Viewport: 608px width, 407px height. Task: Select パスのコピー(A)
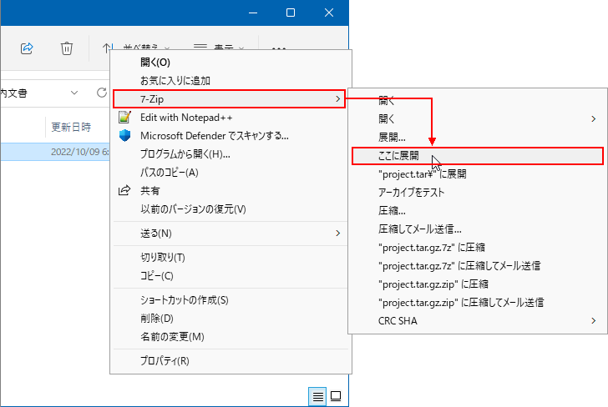pos(231,173)
